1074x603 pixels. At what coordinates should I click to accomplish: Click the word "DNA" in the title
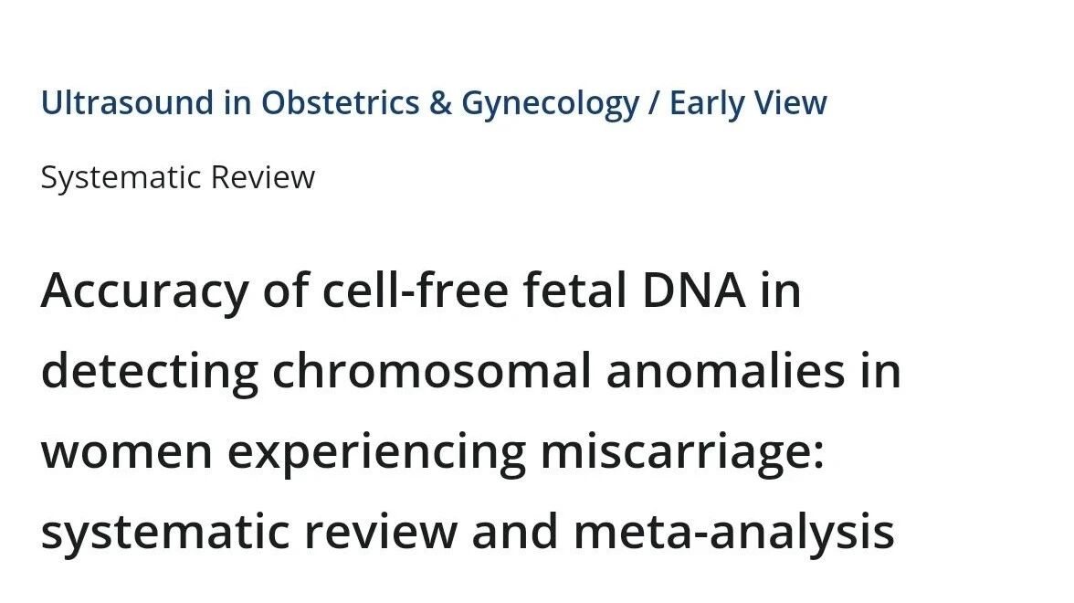pos(693,291)
